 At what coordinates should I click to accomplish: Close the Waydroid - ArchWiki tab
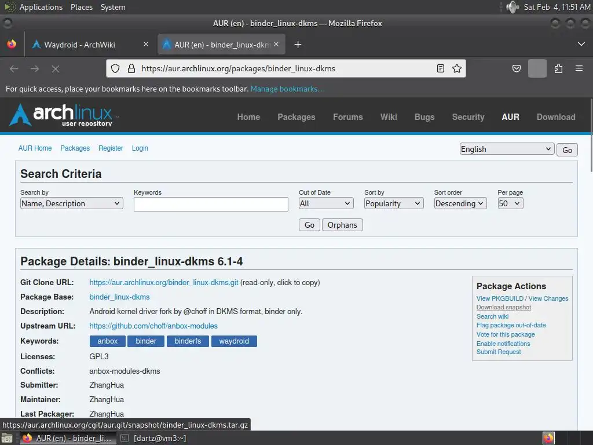pos(145,44)
